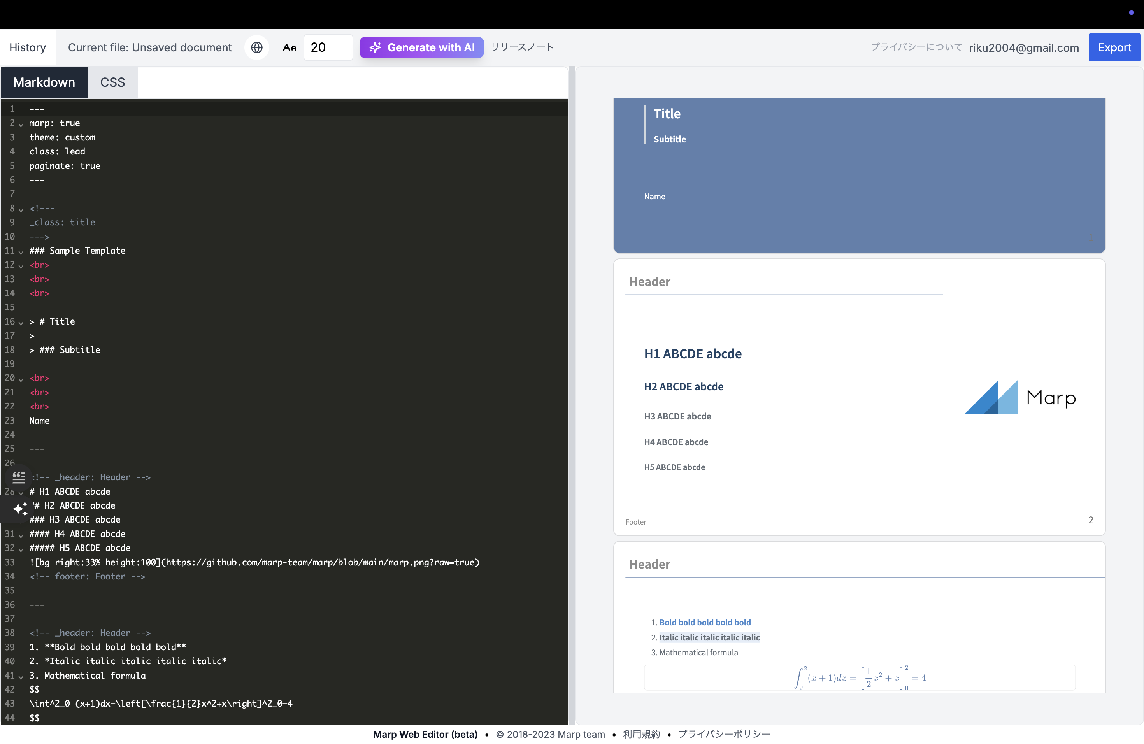1144x744 pixels.
Task: Select the Markdown tab
Action: click(44, 82)
